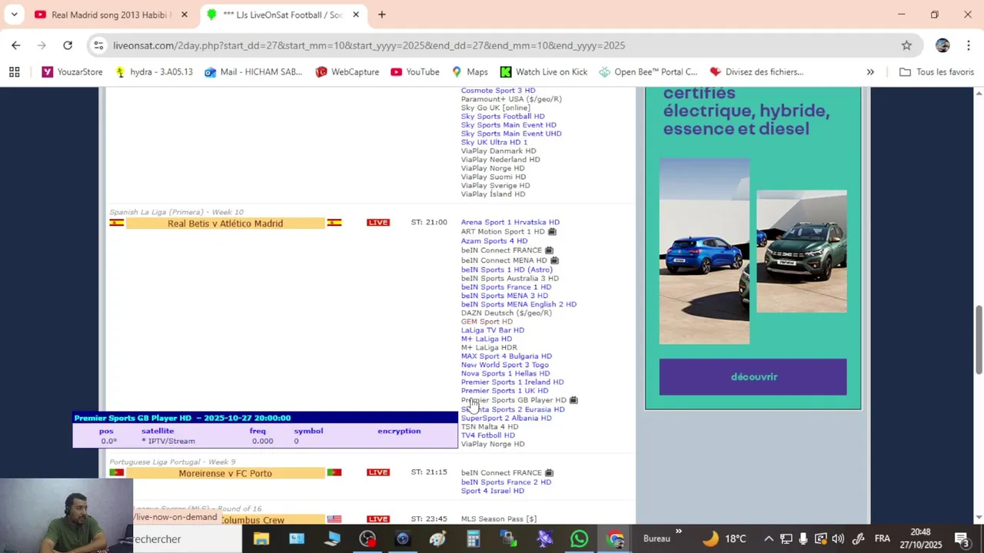Open the volume control in tray

(x=838, y=538)
